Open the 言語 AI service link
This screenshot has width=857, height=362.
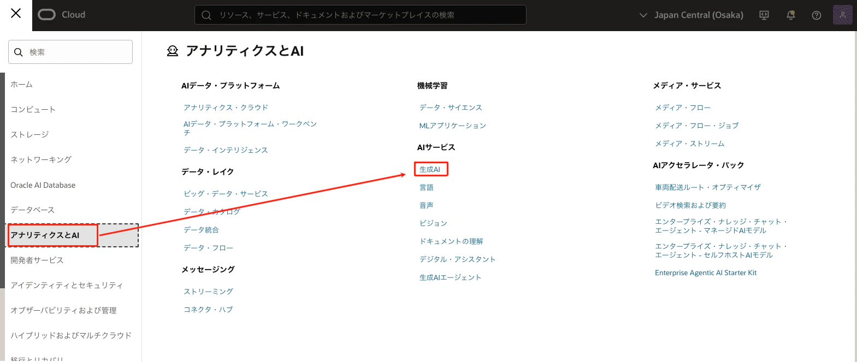pyautogui.click(x=427, y=187)
